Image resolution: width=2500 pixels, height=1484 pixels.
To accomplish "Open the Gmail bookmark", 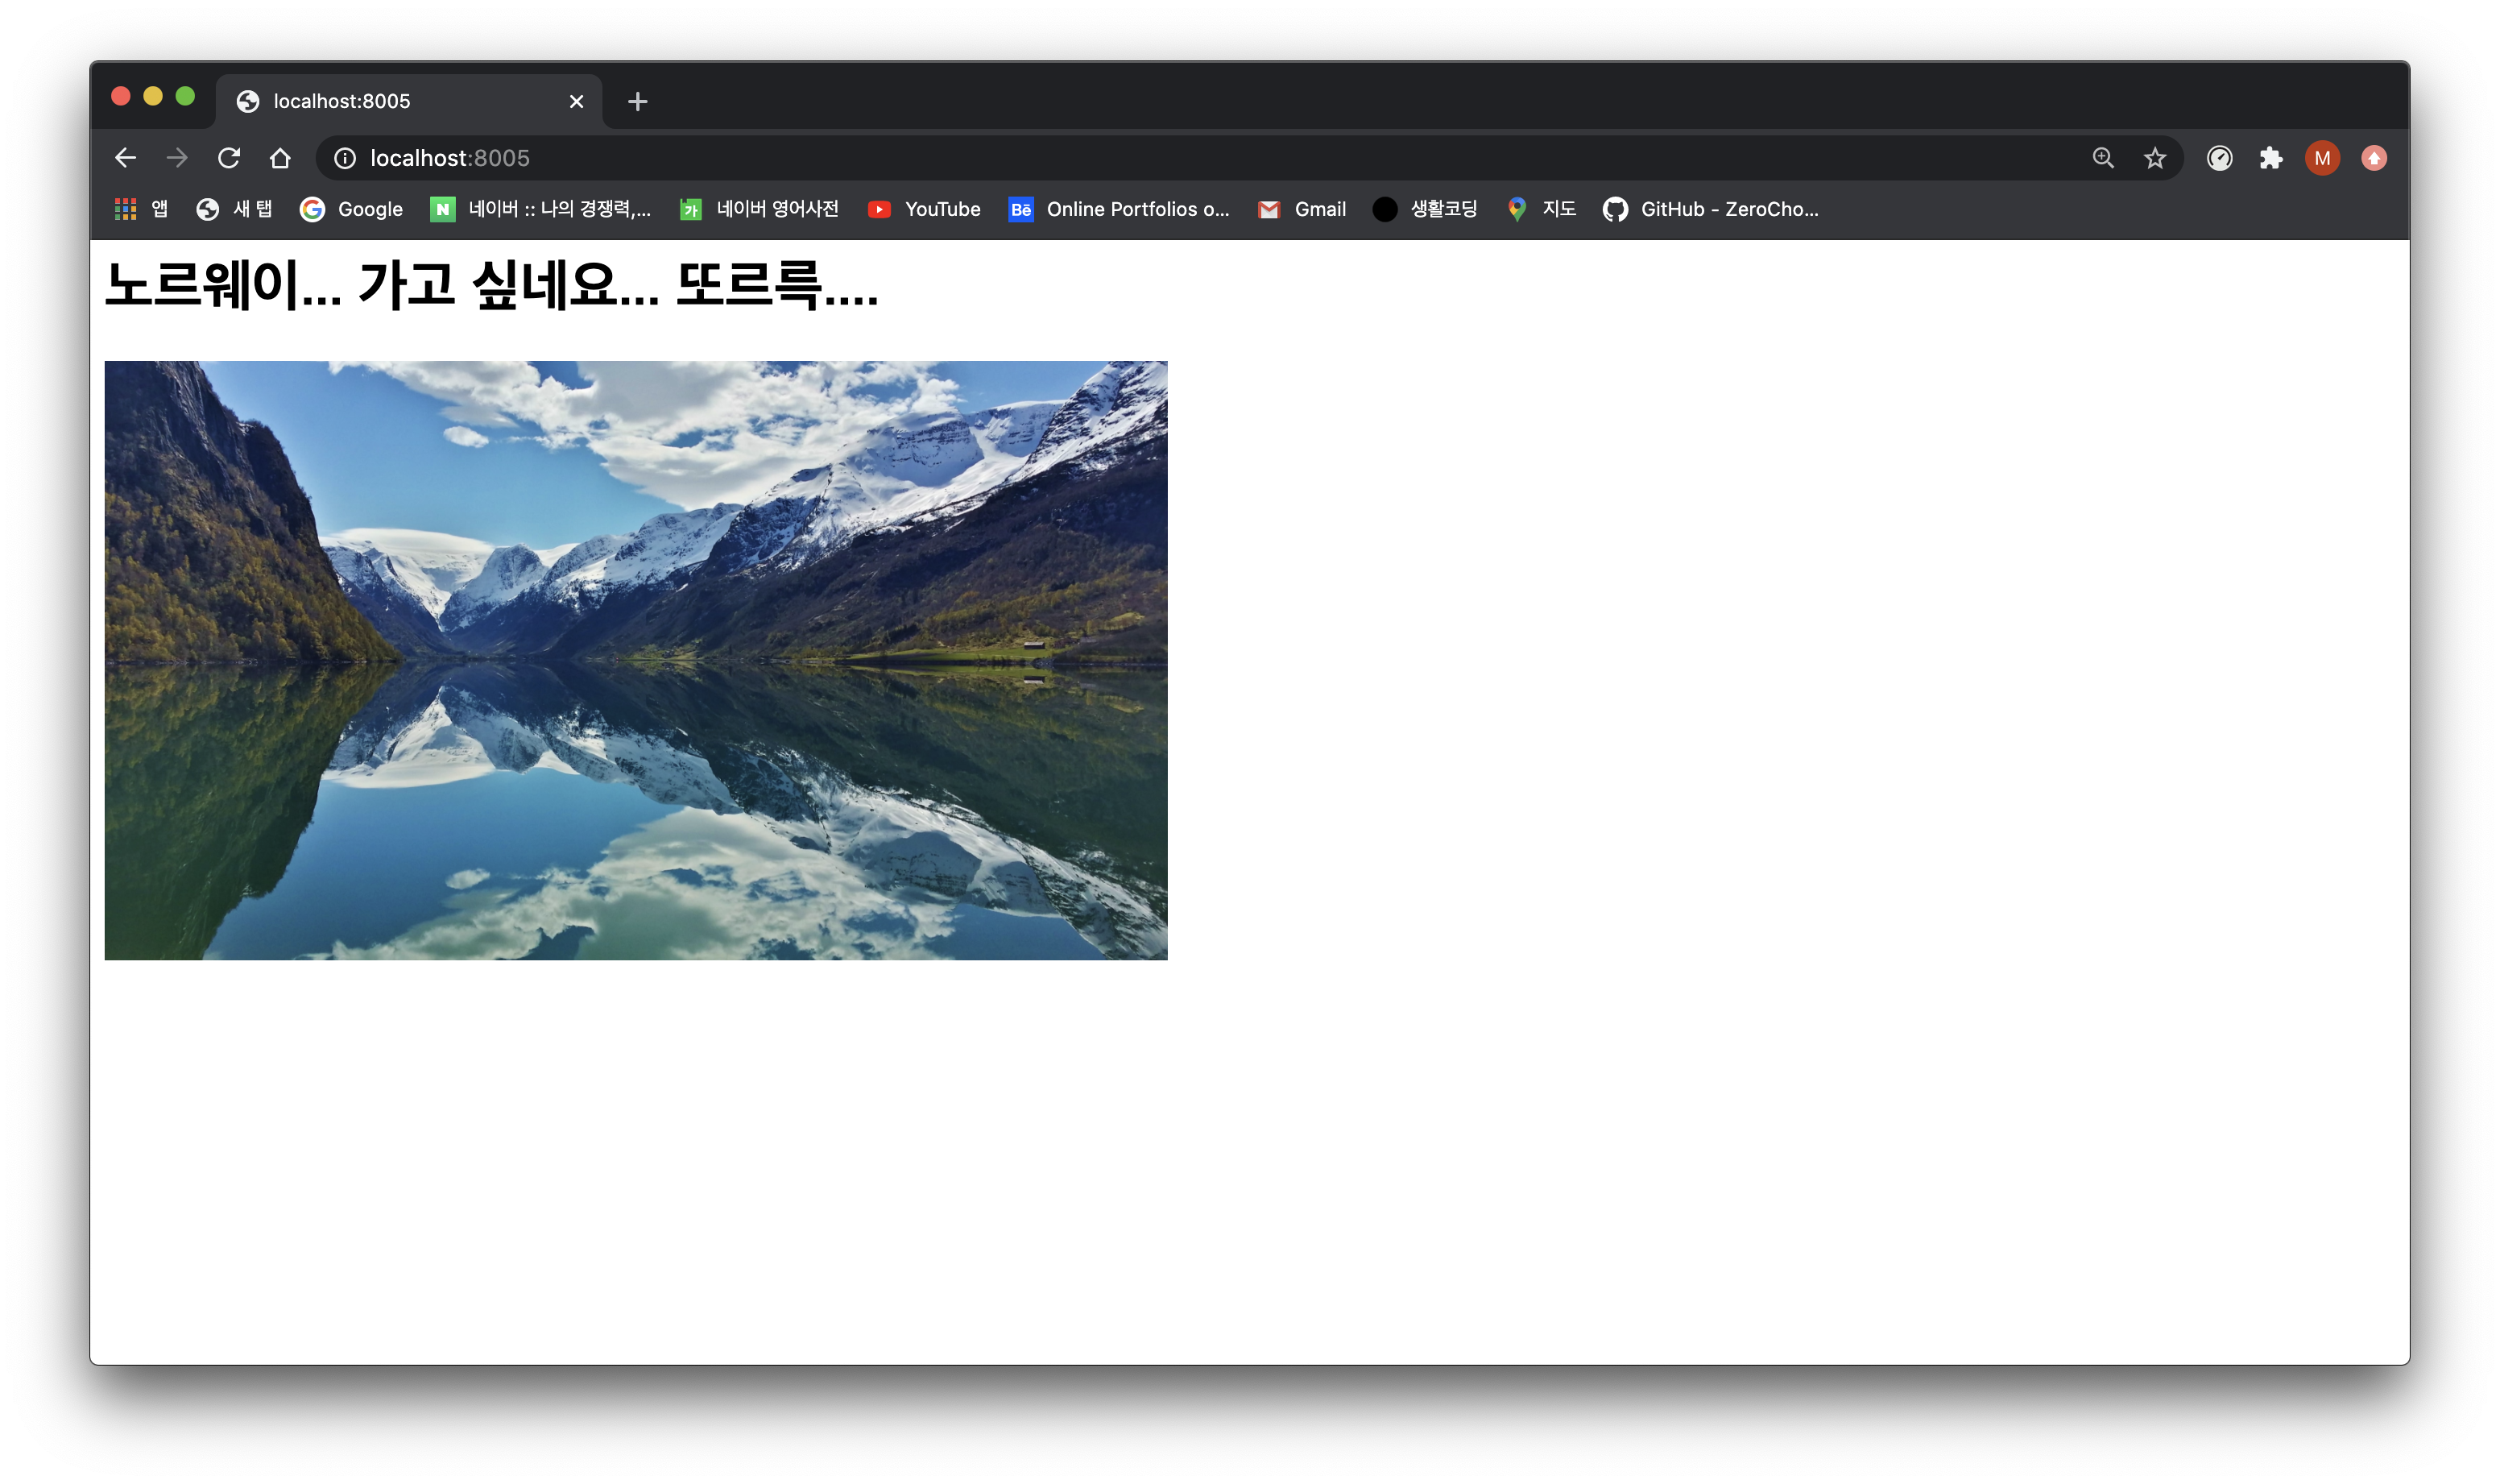I will coord(1302,209).
